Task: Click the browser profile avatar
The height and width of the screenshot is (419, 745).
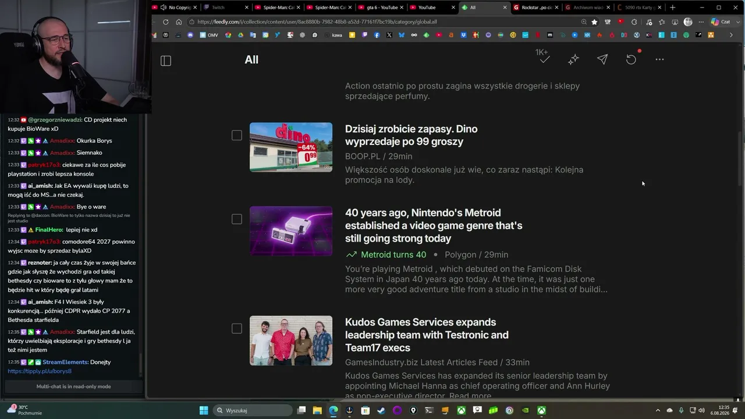Action: point(688,22)
